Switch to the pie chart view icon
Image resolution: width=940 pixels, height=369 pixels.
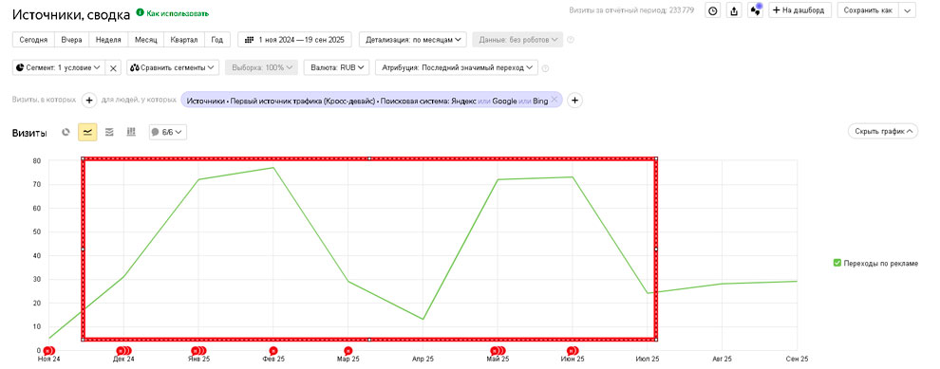pyautogui.click(x=66, y=132)
